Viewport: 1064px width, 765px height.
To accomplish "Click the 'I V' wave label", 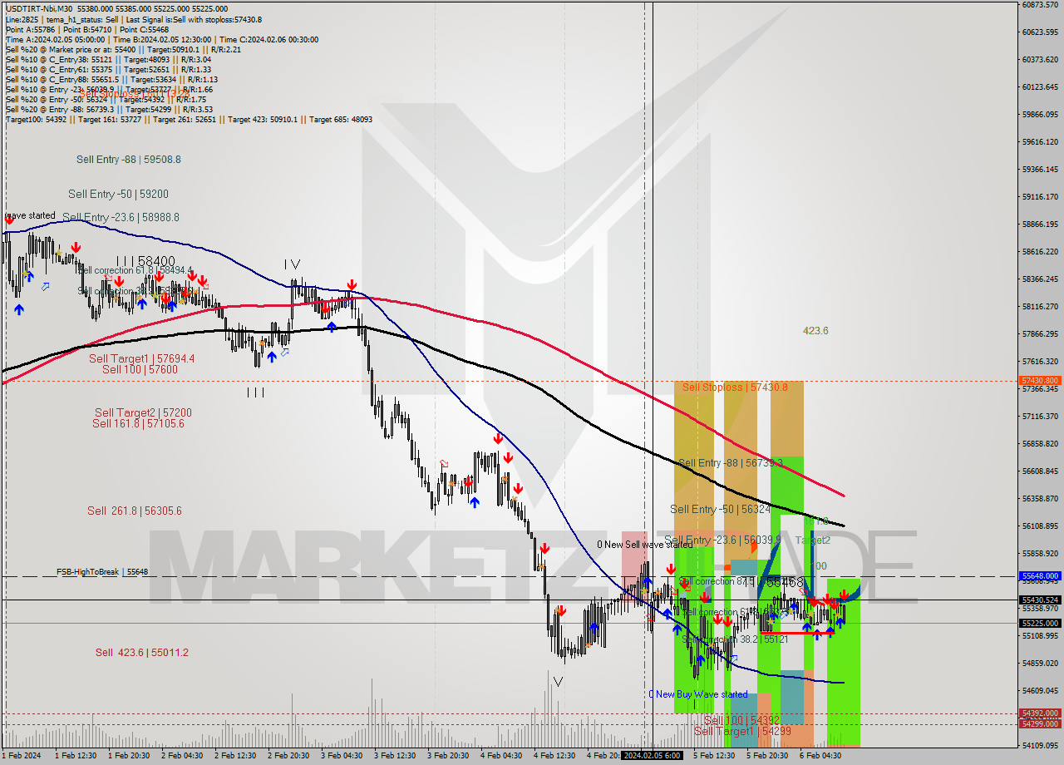I will [x=292, y=264].
